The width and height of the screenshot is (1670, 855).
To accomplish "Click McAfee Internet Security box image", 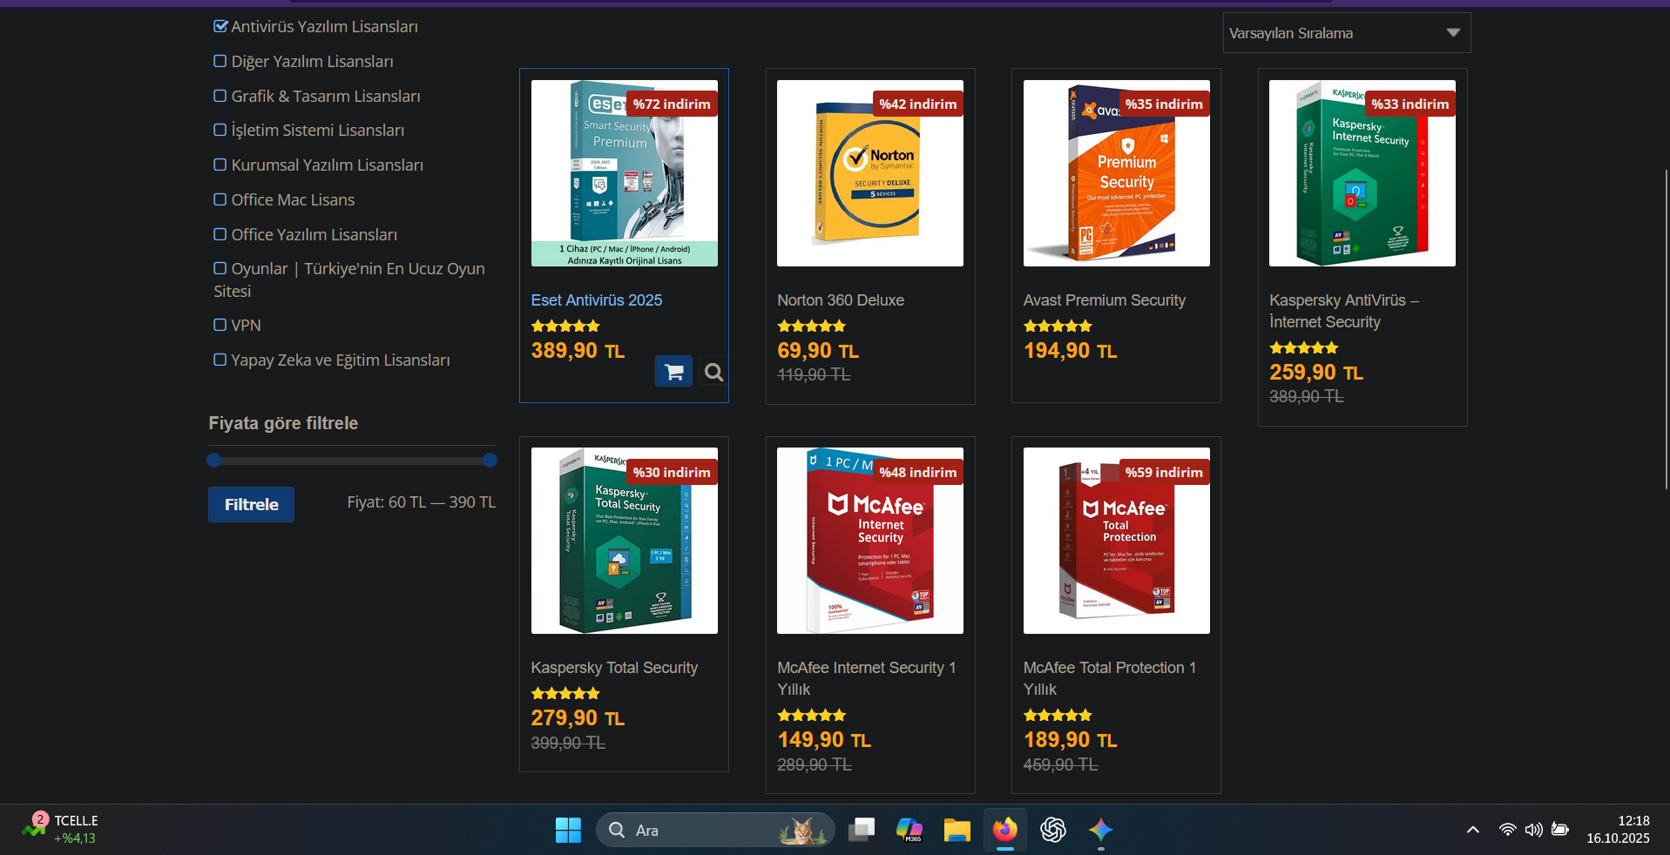I will coord(870,541).
